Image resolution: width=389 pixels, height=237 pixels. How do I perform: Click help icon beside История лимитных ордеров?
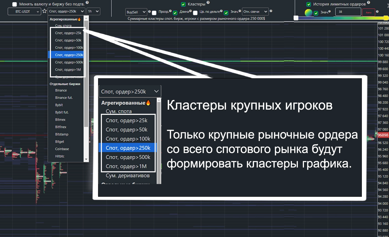pos(368,2)
